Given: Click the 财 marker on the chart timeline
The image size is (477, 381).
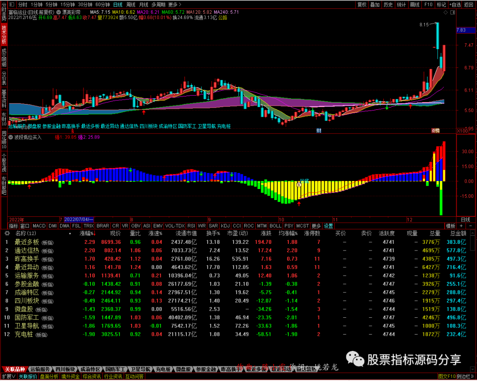Looking at the screenshot, I should click(318, 131).
